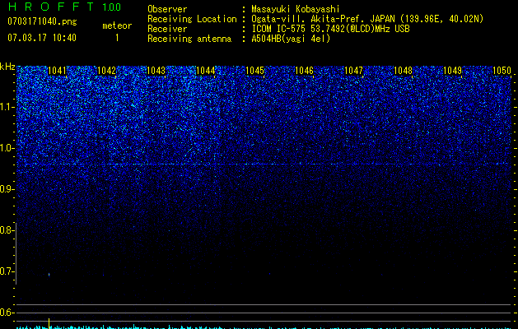Click the Receiving antenna label
Viewport: 518px width, 329px height.
pyautogui.click(x=189, y=39)
